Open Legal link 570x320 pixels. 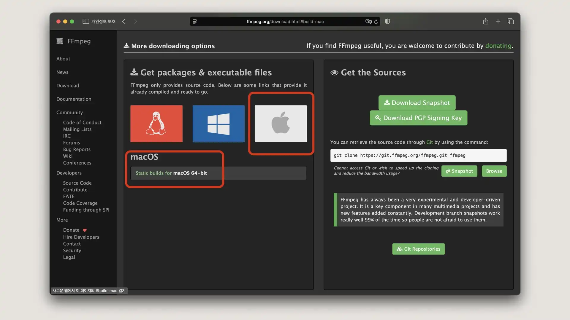click(69, 257)
